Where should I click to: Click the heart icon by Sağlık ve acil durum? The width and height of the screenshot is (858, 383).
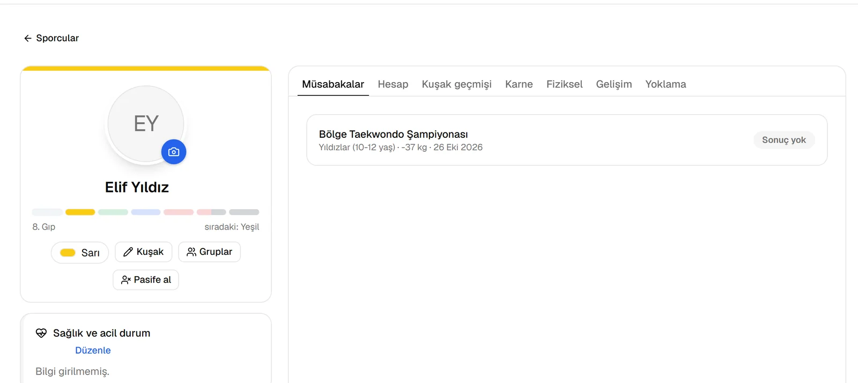[x=41, y=333]
